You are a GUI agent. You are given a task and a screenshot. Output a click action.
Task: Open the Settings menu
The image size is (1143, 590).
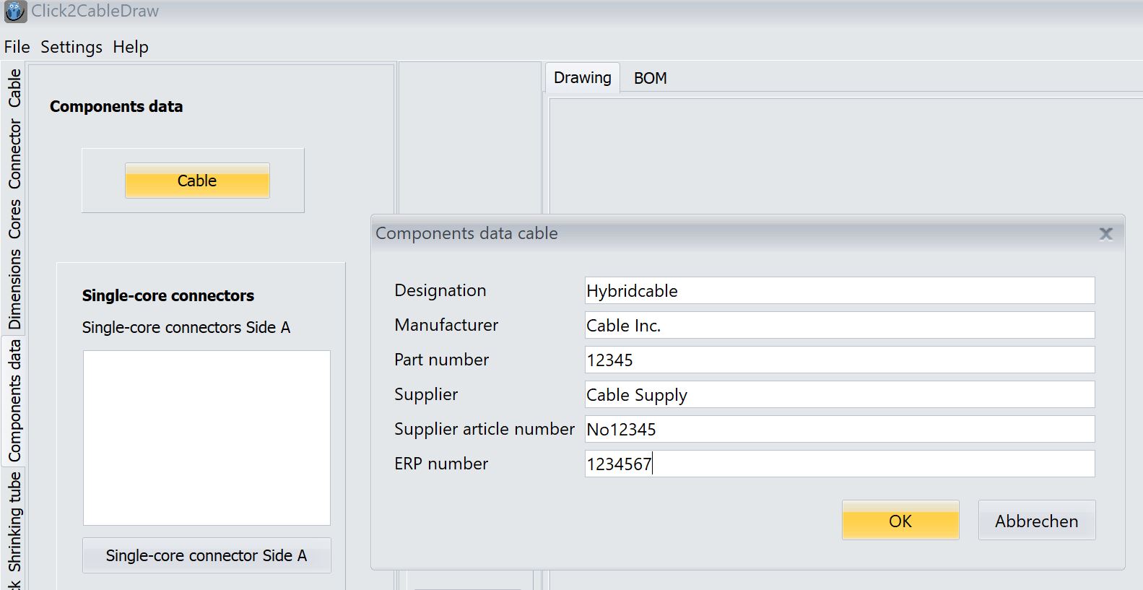(71, 47)
